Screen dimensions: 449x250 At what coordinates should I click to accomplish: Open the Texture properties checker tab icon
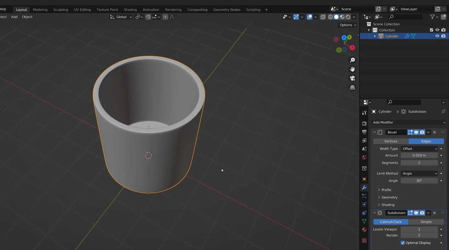click(x=364, y=241)
